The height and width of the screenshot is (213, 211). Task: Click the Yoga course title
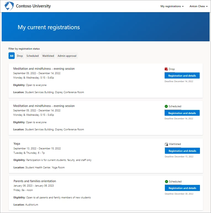click(x=17, y=144)
